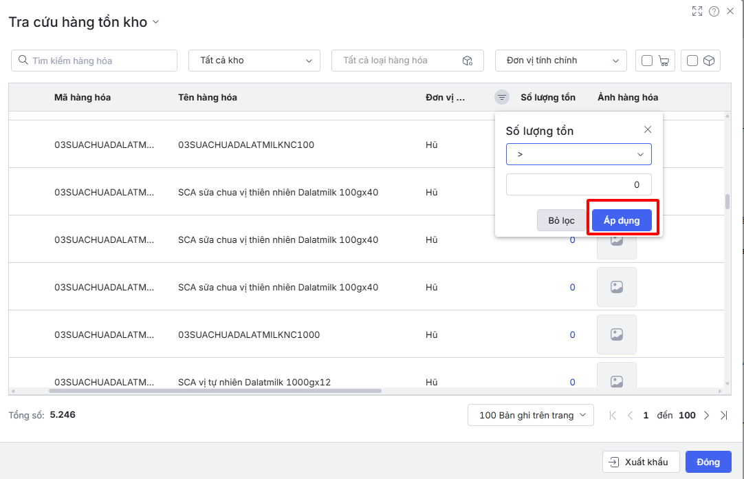Tick the package box checkbox
Screen dimensions: 744x479
pos(692,61)
